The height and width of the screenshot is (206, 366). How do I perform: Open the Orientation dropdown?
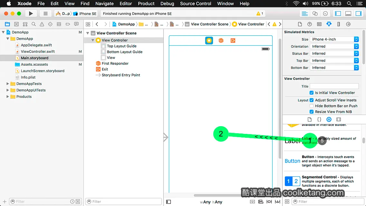[x=334, y=46]
